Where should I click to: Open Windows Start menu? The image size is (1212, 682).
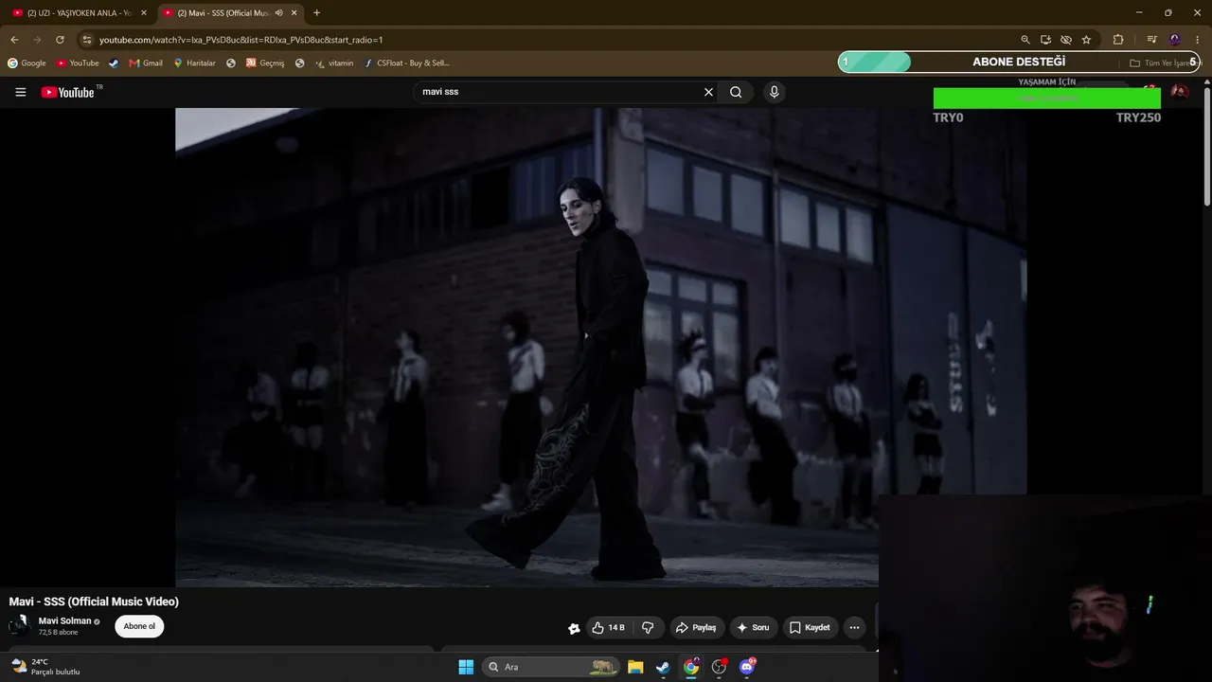click(x=466, y=667)
